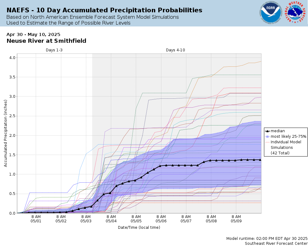This screenshot has width=308, height=246.
Task: Click the red Individual Model Simulations legend line
Action: (267, 142)
